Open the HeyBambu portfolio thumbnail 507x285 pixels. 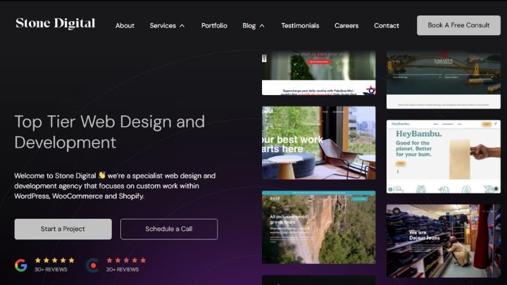pyautogui.click(x=443, y=156)
